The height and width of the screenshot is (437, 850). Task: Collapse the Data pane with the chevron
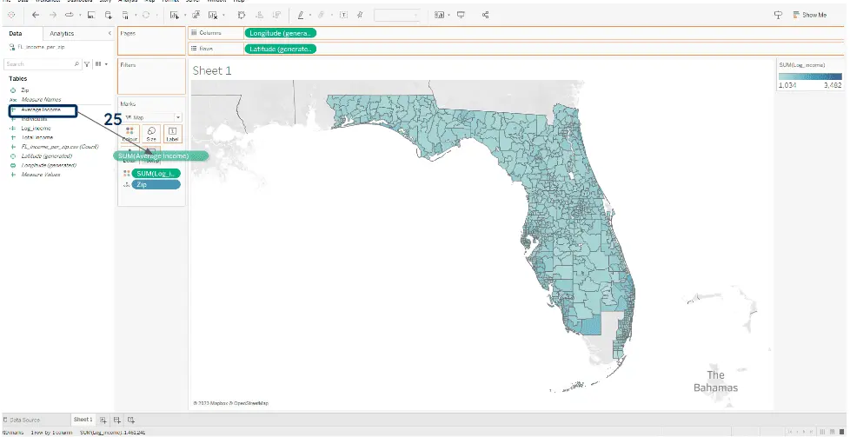(x=109, y=33)
